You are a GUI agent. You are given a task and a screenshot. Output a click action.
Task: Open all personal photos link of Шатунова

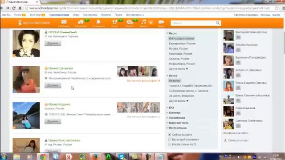coord(143,81)
